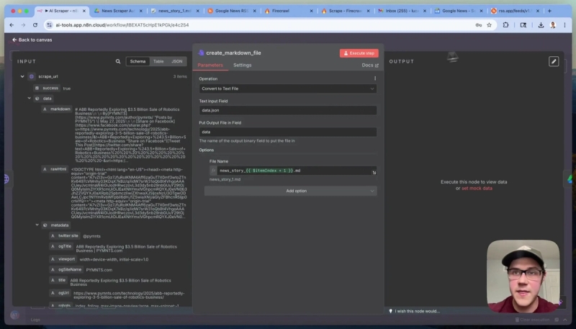Switch input view to JSON
Image resolution: width=576 pixels, height=329 pixels.
[176, 61]
